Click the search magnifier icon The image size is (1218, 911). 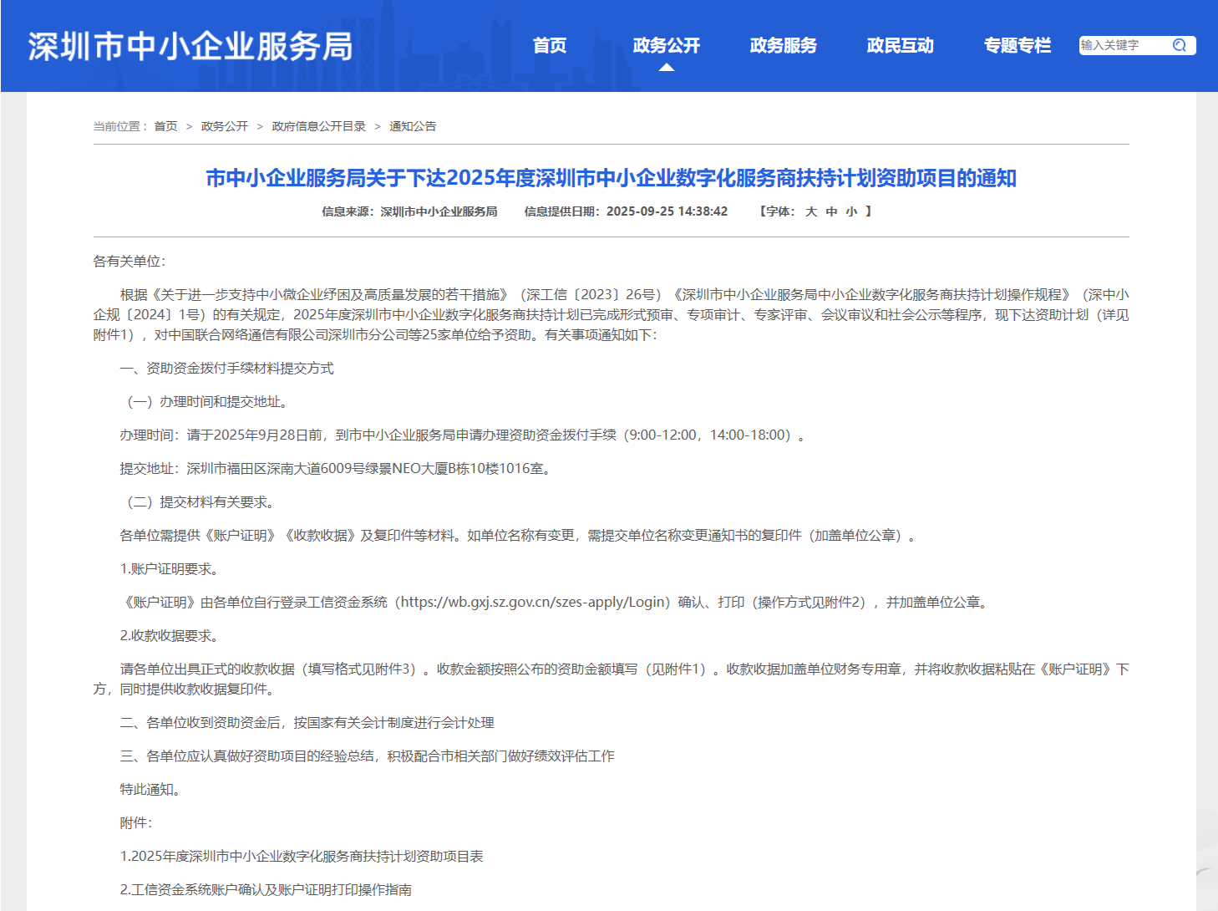pyautogui.click(x=1180, y=46)
